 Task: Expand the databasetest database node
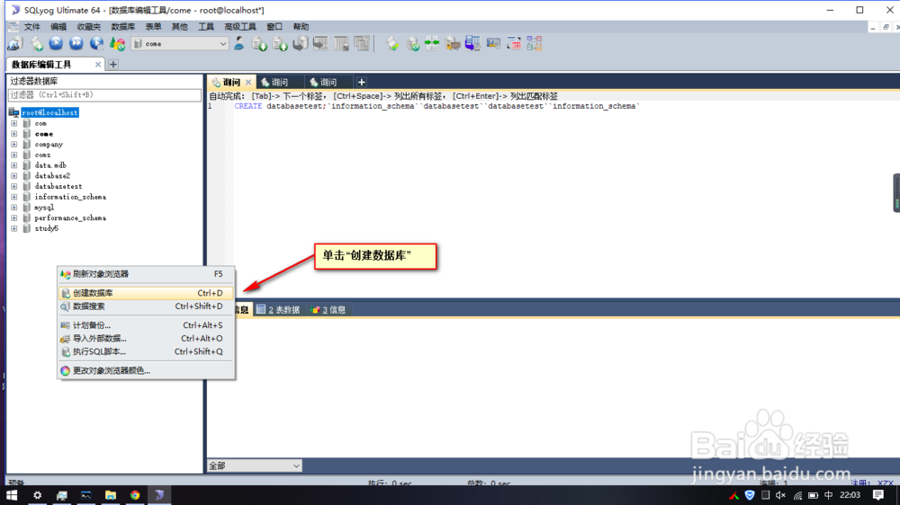coord(14,186)
